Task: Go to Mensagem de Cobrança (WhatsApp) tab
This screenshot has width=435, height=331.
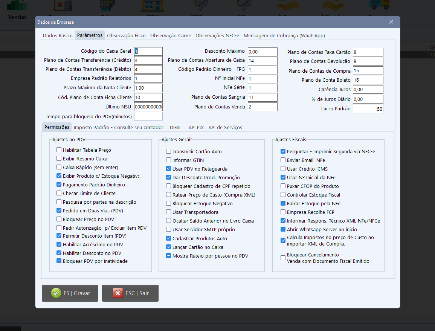Action: tap(284, 35)
